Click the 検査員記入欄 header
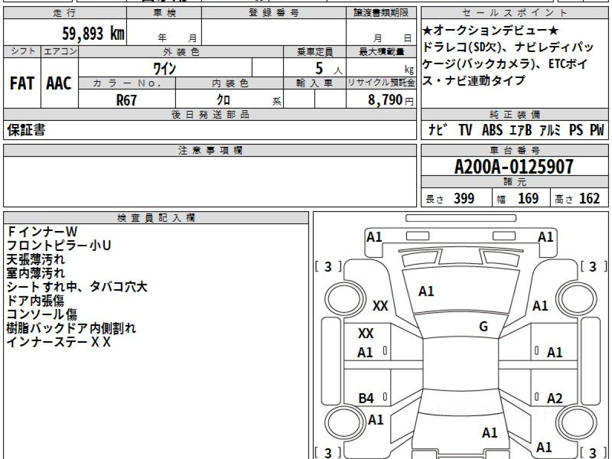The image size is (612, 459). coord(156,218)
